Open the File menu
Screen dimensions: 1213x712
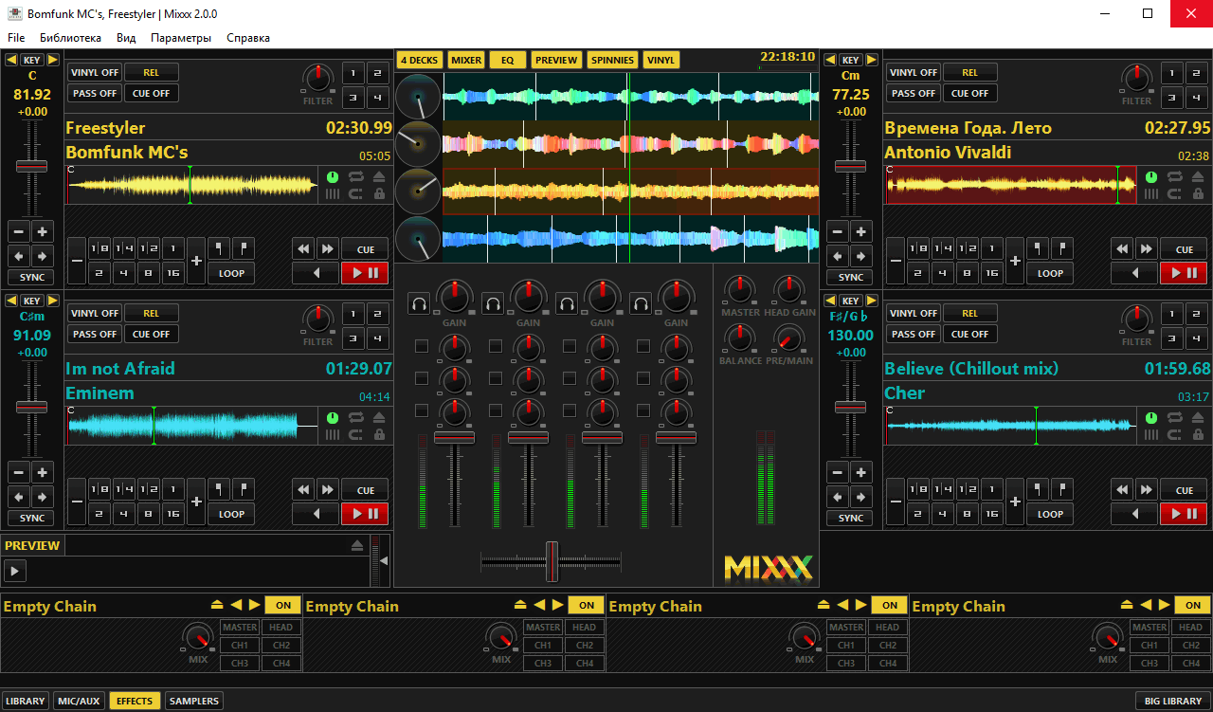tap(16, 38)
